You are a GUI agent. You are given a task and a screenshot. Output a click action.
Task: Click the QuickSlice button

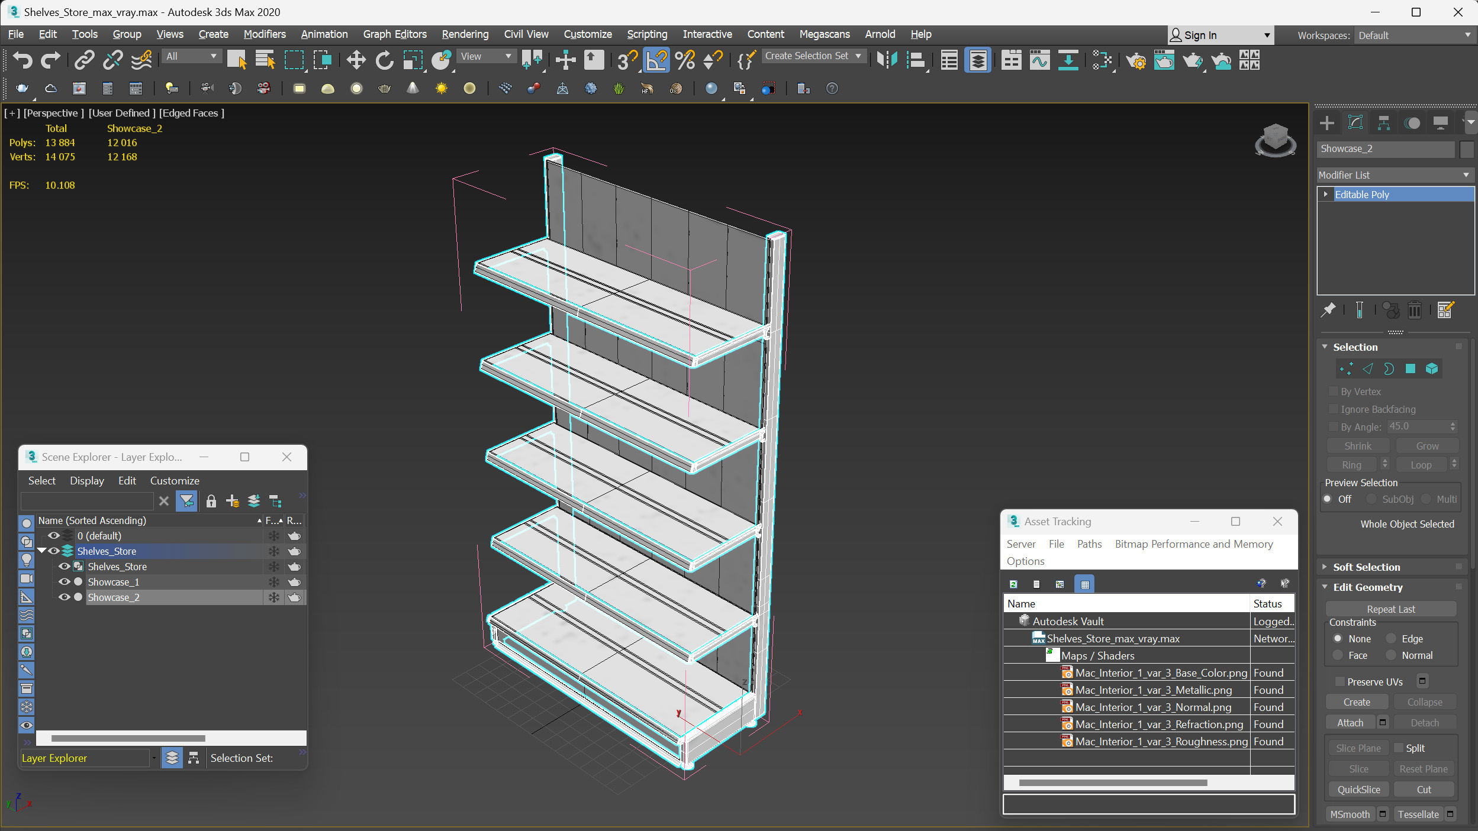pyautogui.click(x=1358, y=790)
